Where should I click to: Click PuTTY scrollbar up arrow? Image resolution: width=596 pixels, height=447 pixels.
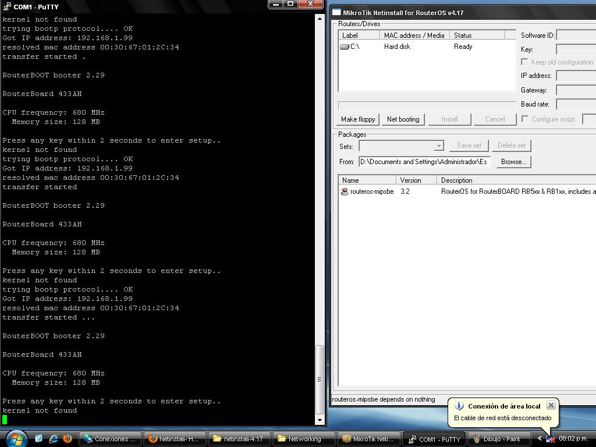pyautogui.click(x=320, y=18)
